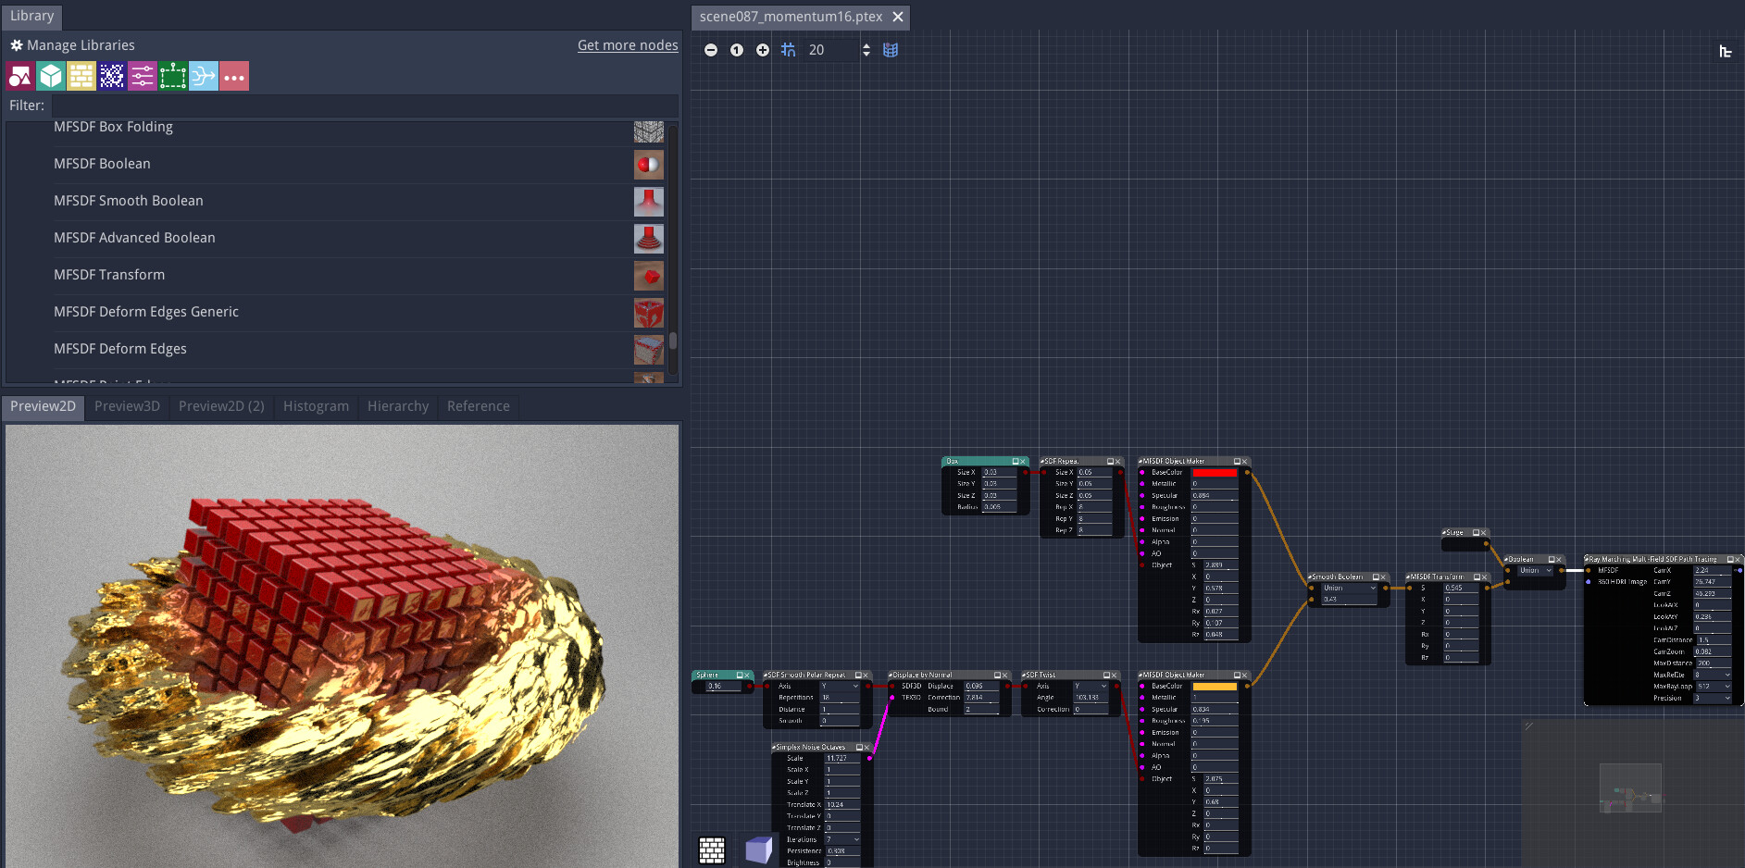The width and height of the screenshot is (1745, 868).
Task: Open the hierarchy icon at graph top-right
Action: pyautogui.click(x=1726, y=51)
